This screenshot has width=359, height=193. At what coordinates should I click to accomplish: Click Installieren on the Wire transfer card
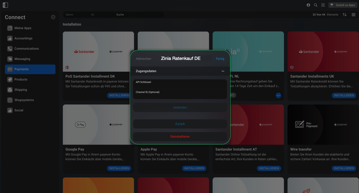pyautogui.click(x=344, y=168)
